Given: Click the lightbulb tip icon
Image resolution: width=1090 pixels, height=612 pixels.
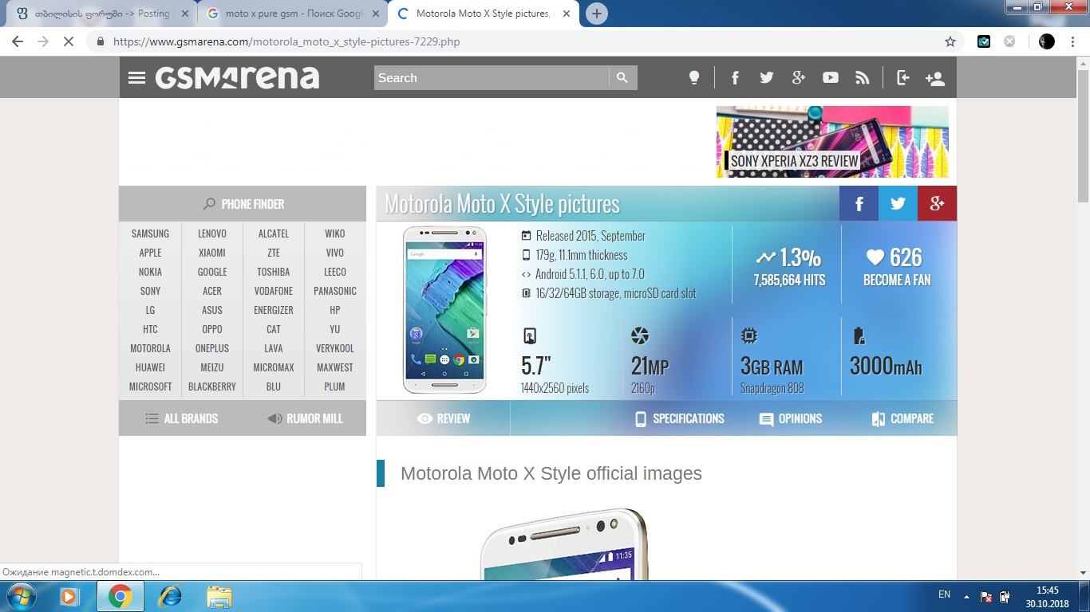Looking at the screenshot, I should pyautogui.click(x=694, y=78).
